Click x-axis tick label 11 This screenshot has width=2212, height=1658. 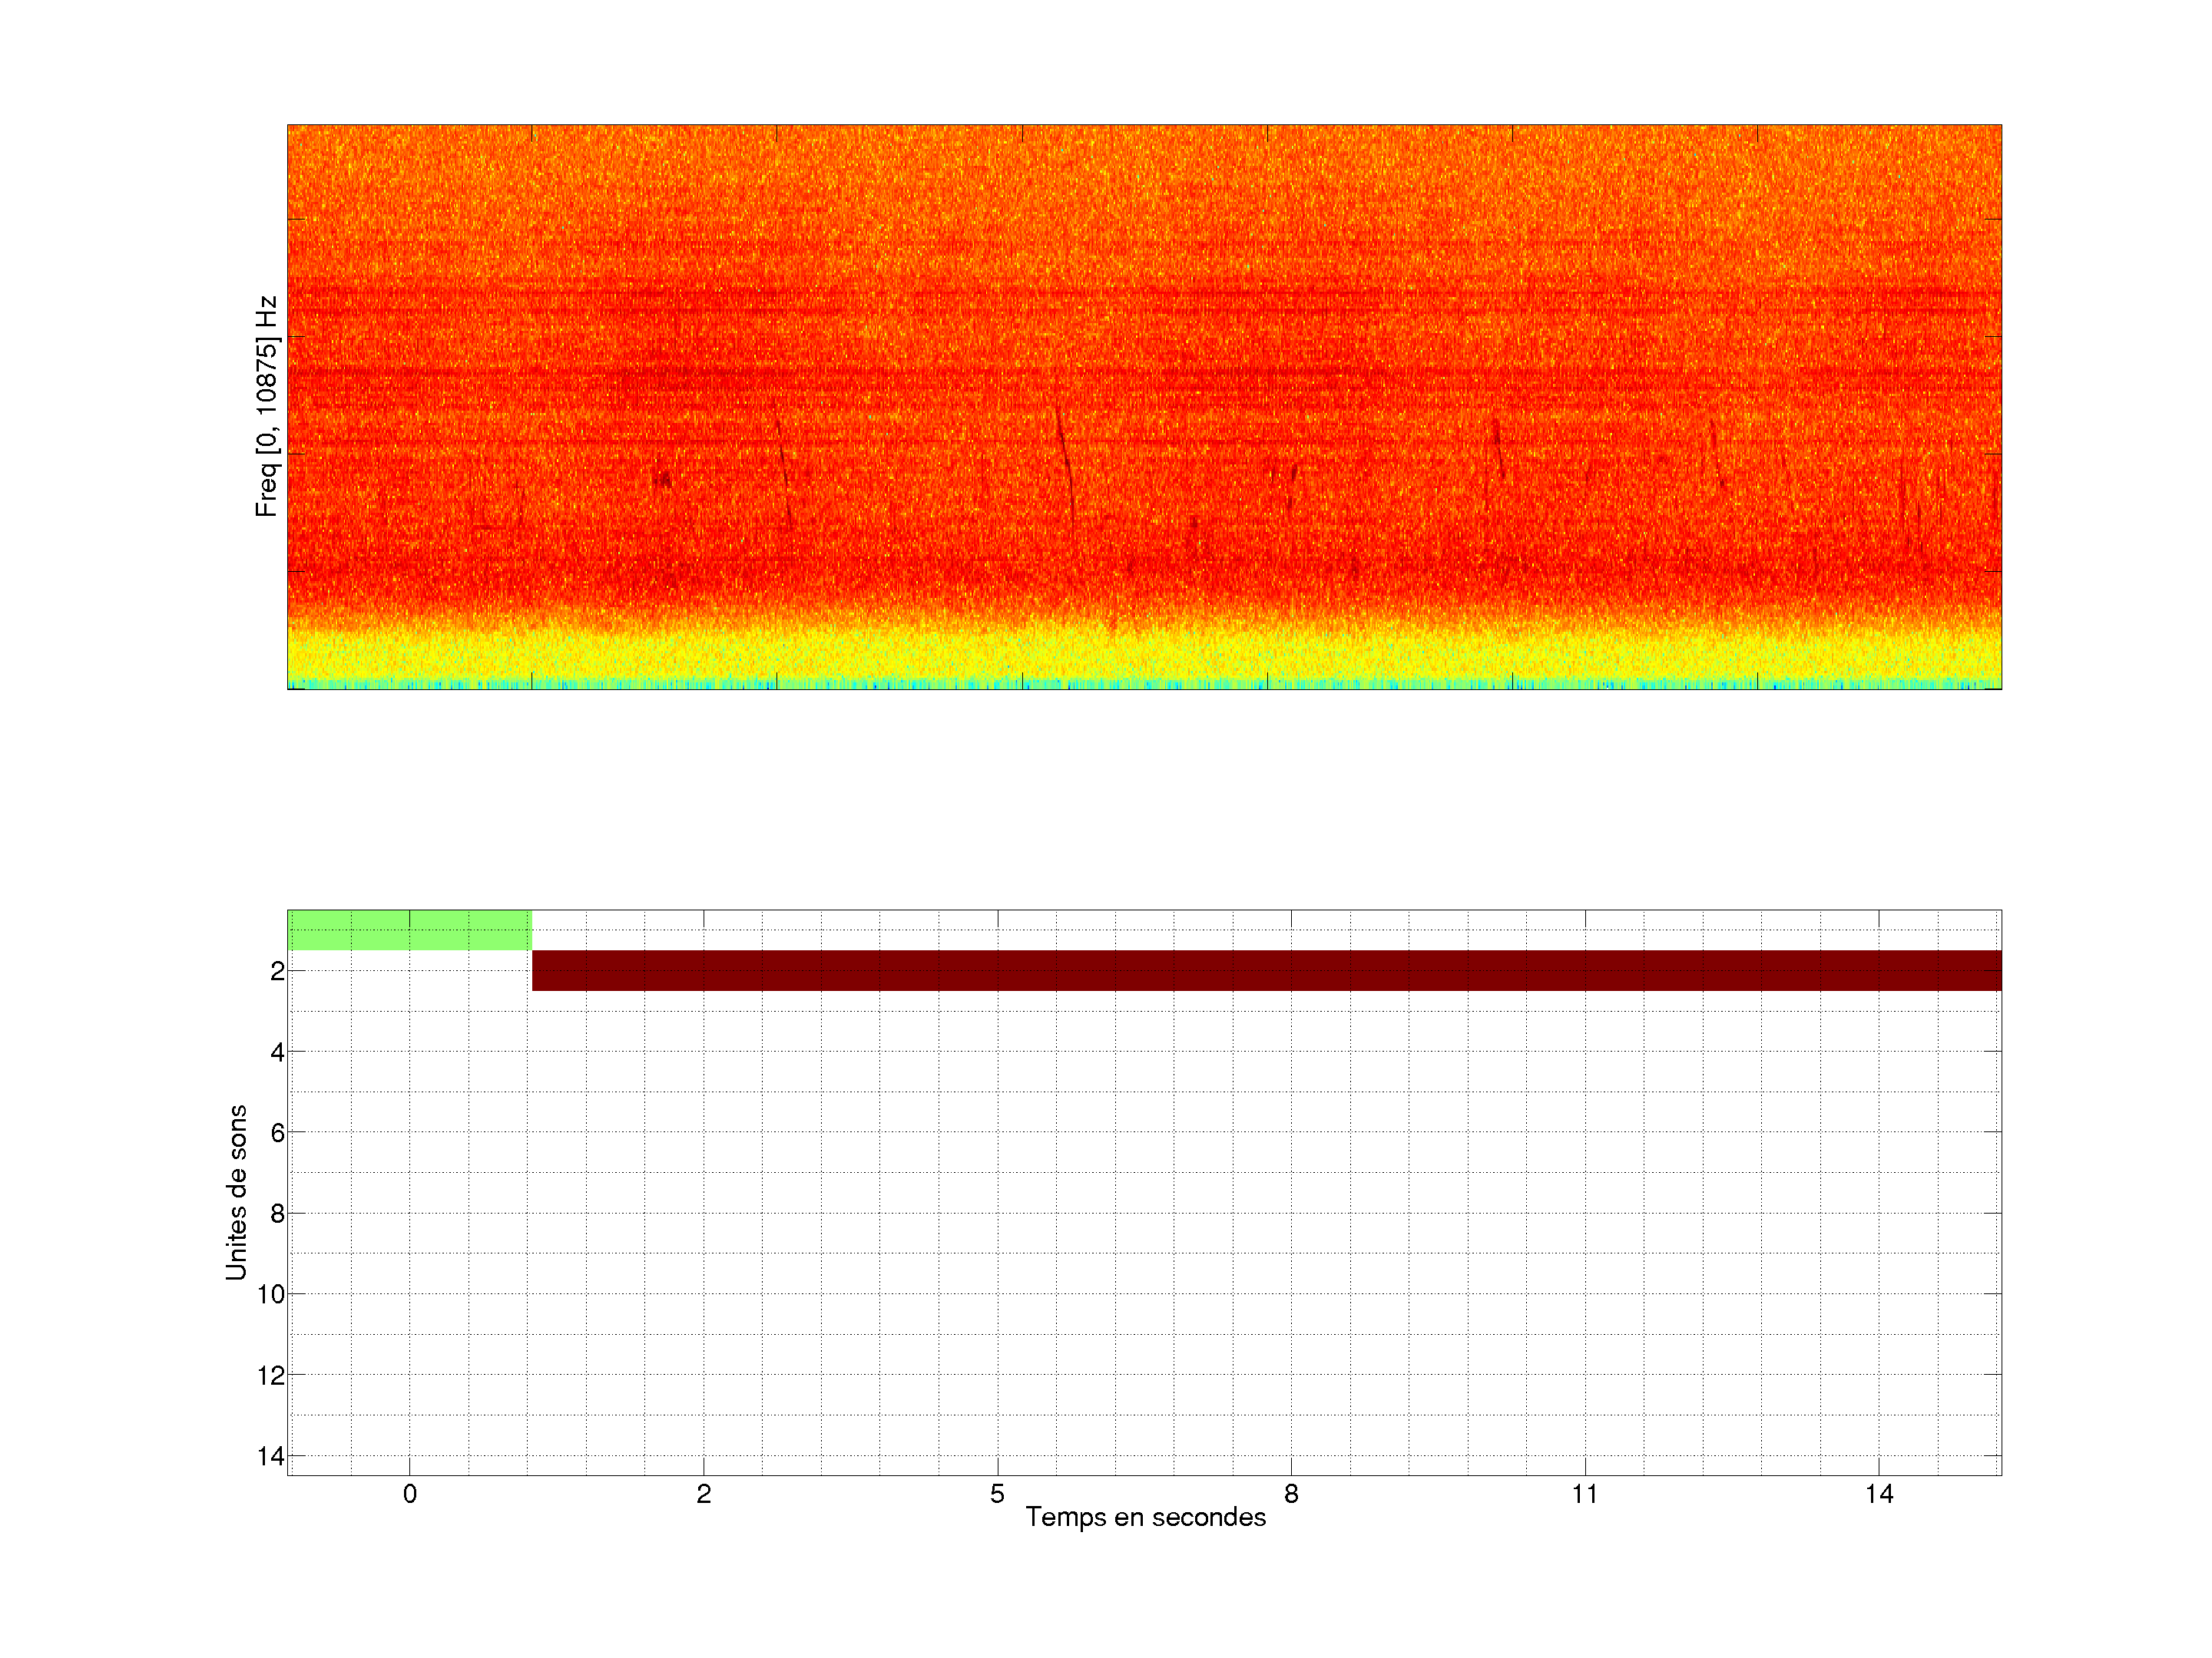coord(1585,1494)
